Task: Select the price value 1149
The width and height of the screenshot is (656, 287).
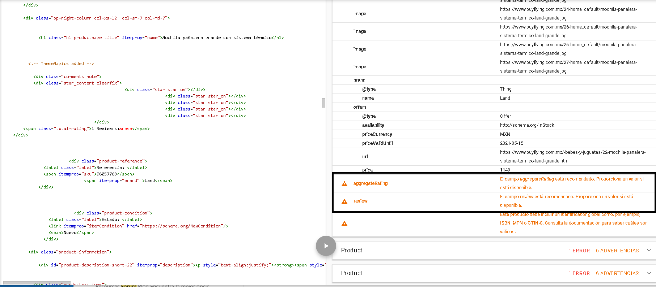Action: (505, 170)
